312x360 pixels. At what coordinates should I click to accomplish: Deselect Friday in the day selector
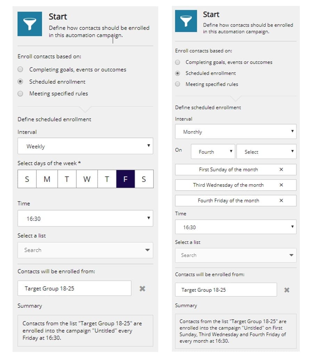126,179
